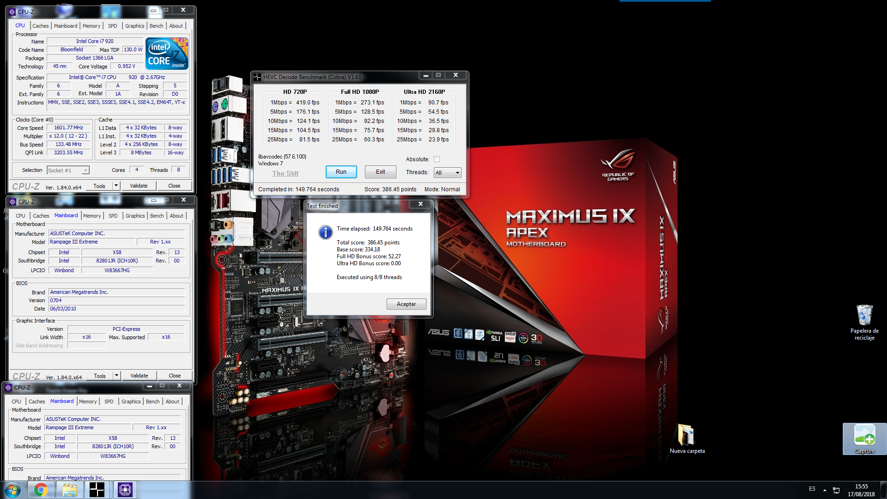Click Validate in middle CPU-Z window
This screenshot has height=499, width=887.
point(139,376)
